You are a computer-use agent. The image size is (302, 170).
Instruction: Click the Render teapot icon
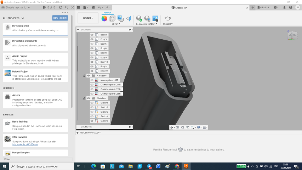(167, 18)
